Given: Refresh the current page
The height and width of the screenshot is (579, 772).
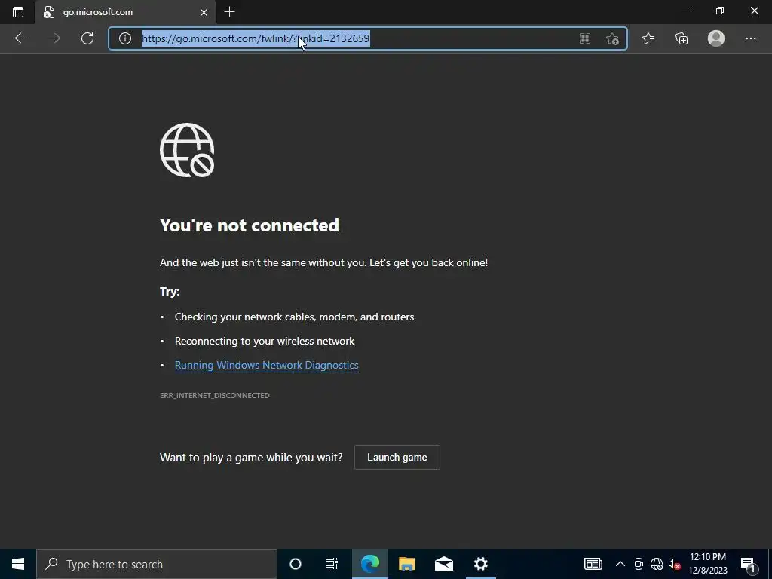Looking at the screenshot, I should point(87,38).
